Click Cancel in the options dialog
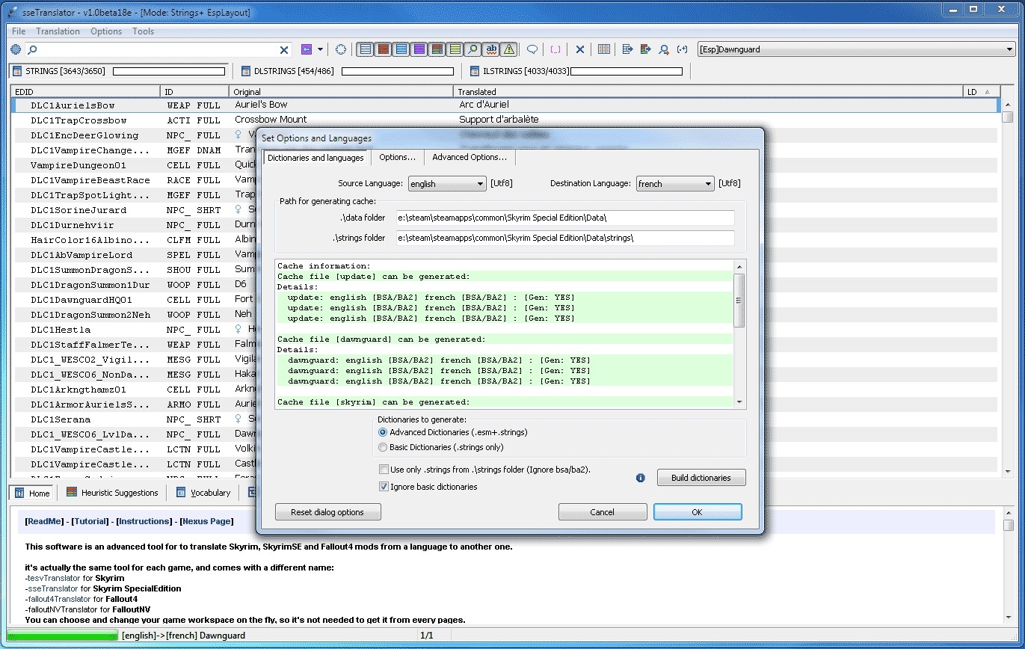The height and width of the screenshot is (649, 1025). tap(603, 512)
